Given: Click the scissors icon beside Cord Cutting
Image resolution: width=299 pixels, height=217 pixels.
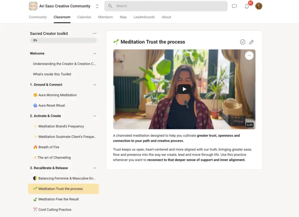Looking at the screenshot, I should 35,210.
